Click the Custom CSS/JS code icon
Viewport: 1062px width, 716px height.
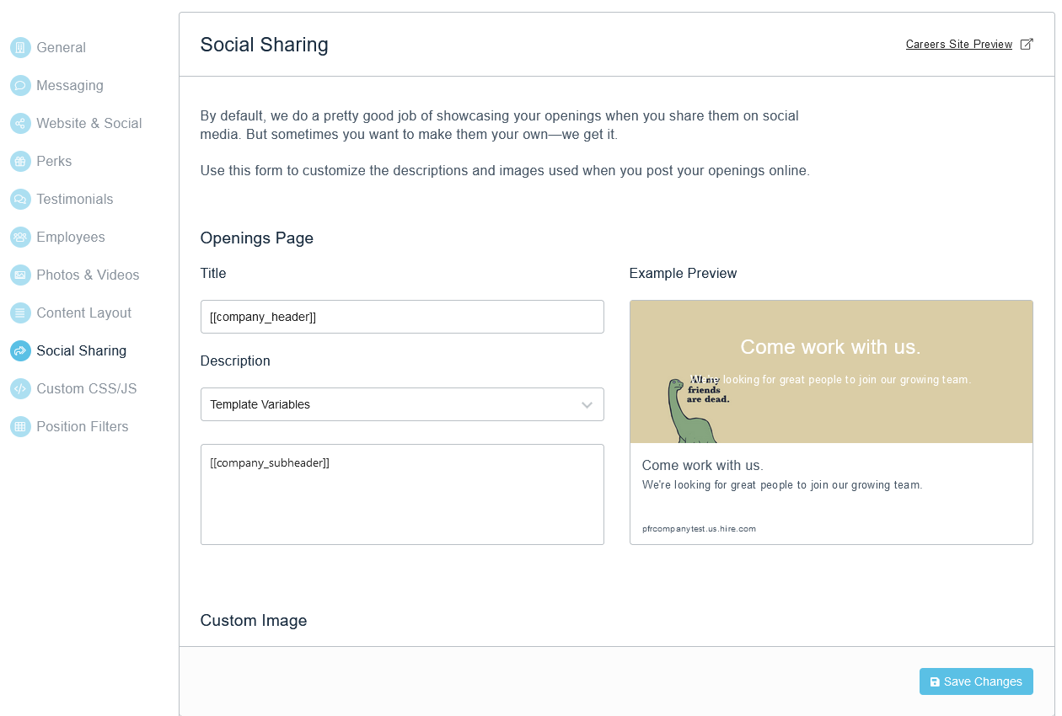(x=20, y=388)
